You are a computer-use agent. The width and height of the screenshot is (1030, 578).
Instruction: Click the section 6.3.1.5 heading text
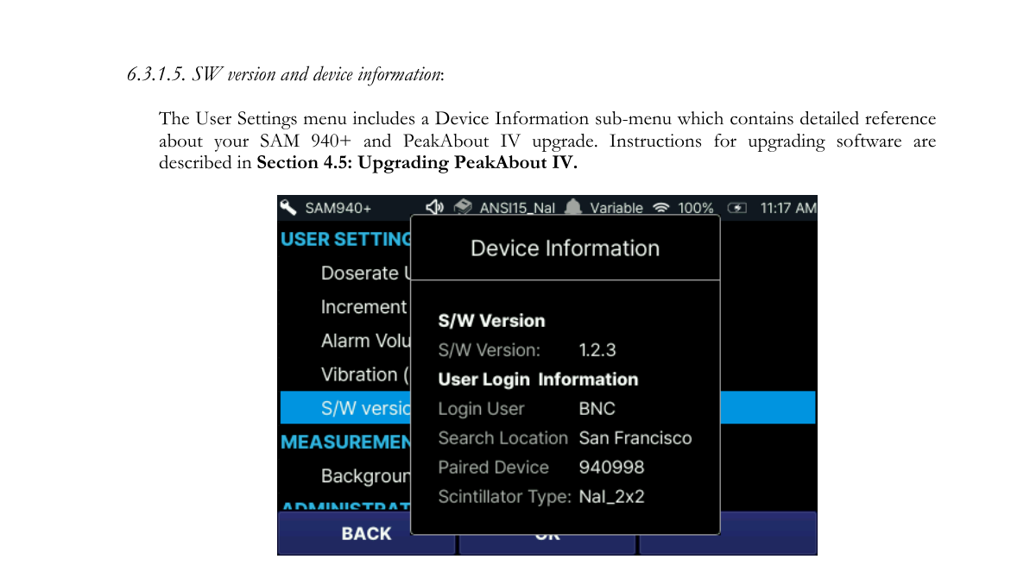(285, 75)
